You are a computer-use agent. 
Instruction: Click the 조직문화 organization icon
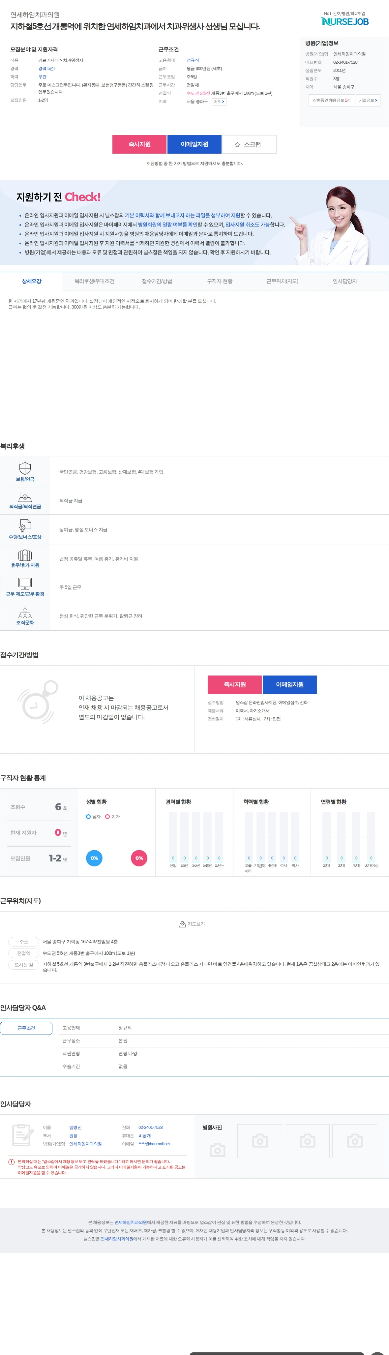click(x=25, y=612)
